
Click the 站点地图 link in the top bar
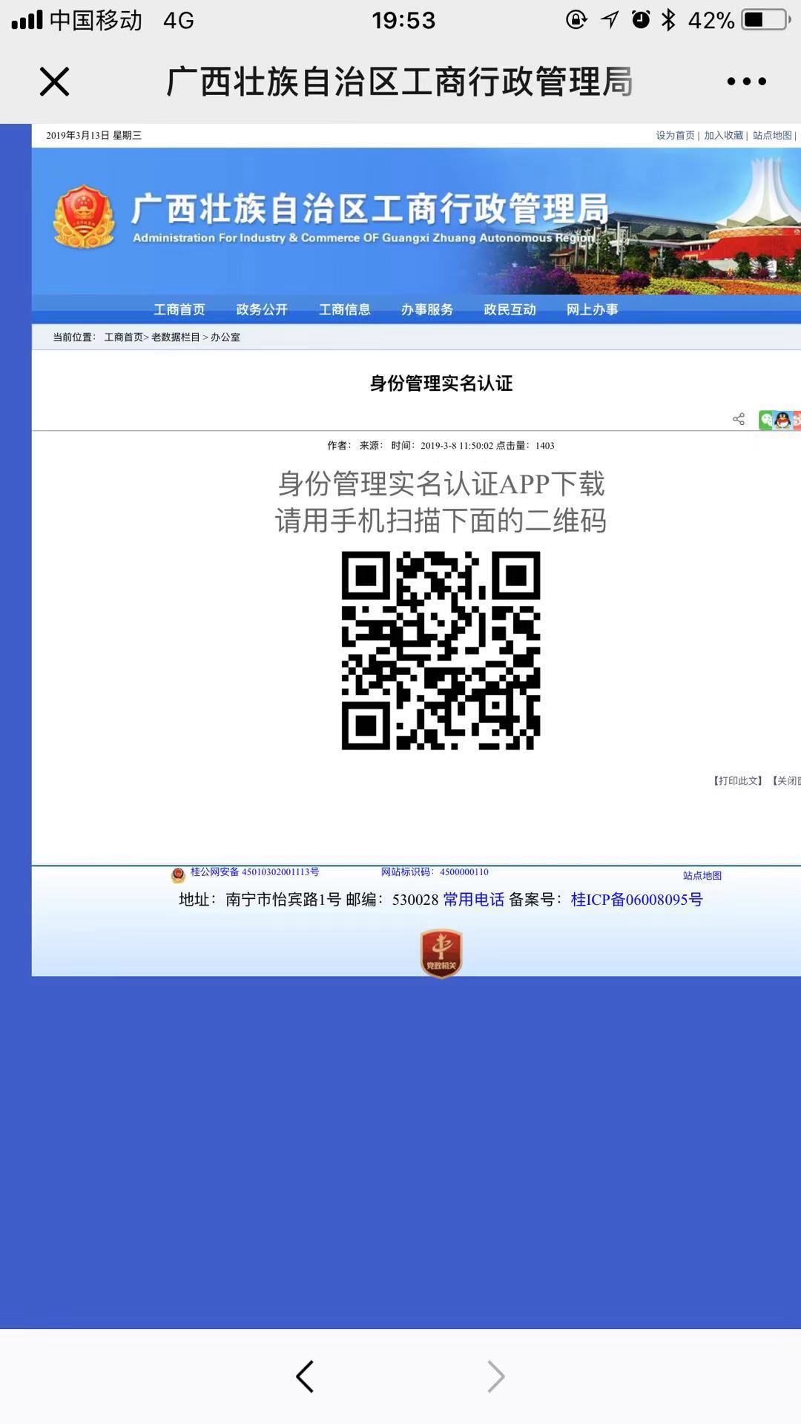(772, 135)
